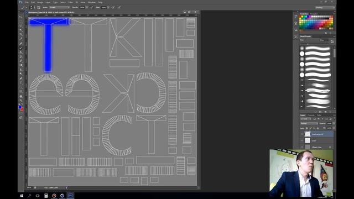Screen dimensions: 354x199
Task: Open the Brush panel from options bar
Action: [38, 7]
